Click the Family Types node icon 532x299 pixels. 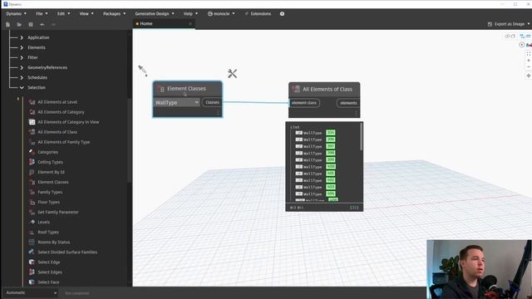pyautogui.click(x=32, y=192)
